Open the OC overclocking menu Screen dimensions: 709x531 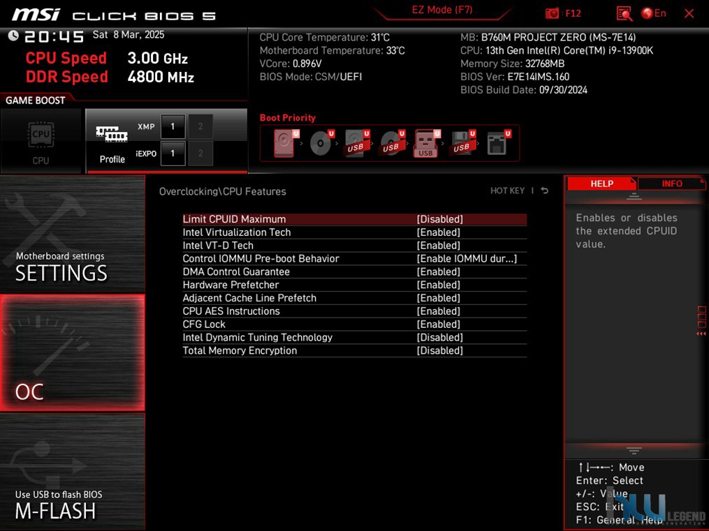click(73, 353)
